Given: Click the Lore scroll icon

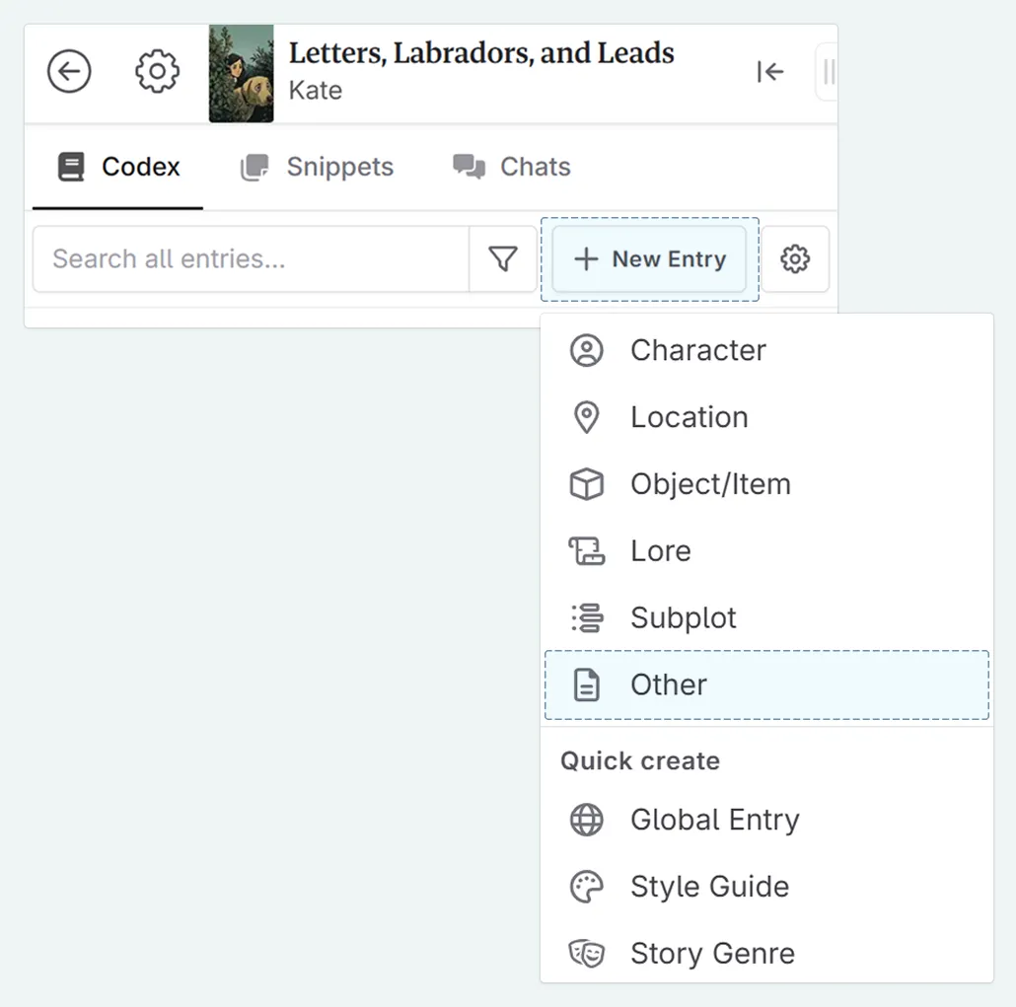Looking at the screenshot, I should click(x=587, y=550).
